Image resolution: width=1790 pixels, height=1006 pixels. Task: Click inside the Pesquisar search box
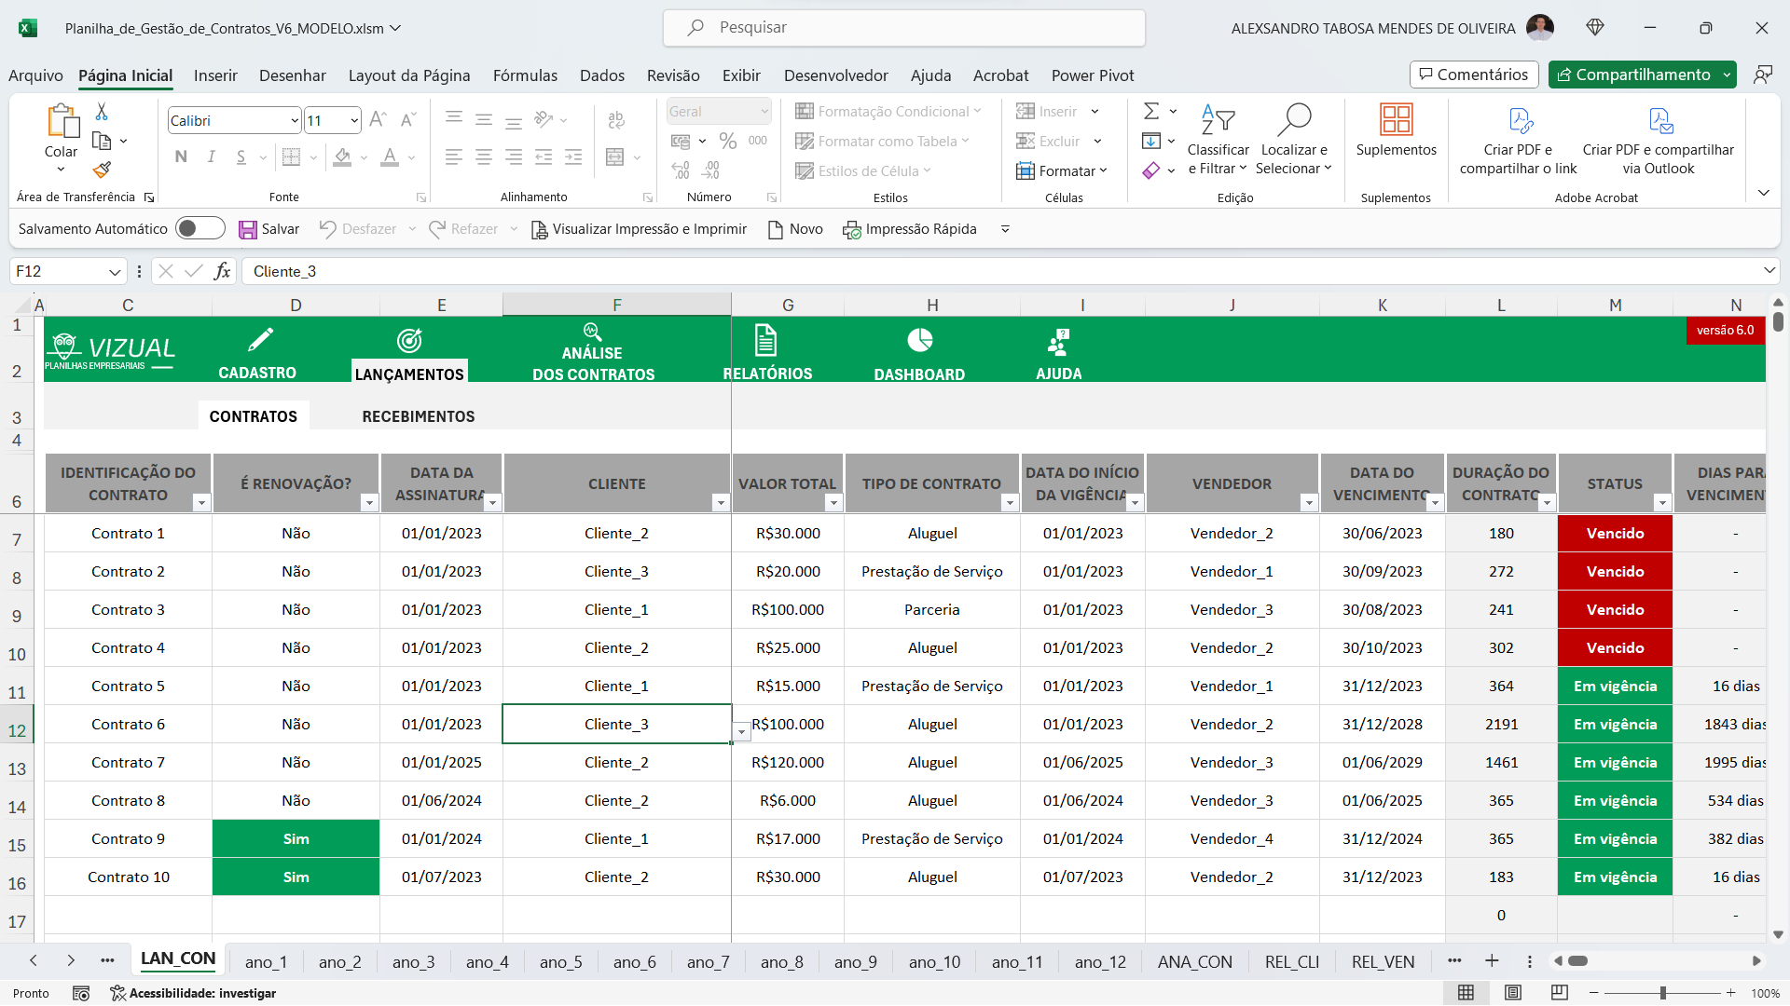pyautogui.click(x=904, y=27)
